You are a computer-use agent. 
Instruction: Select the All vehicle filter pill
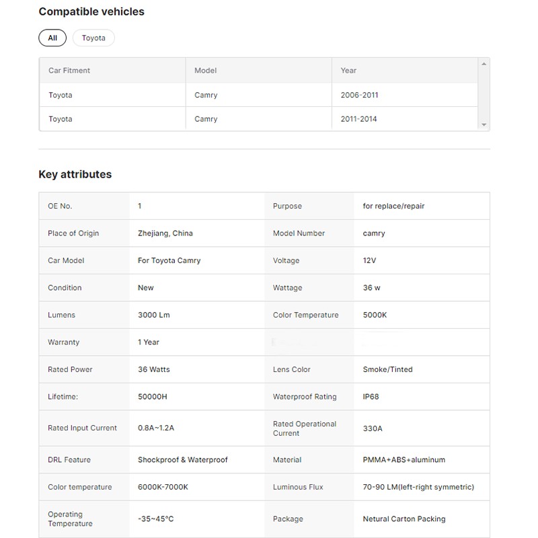point(52,38)
